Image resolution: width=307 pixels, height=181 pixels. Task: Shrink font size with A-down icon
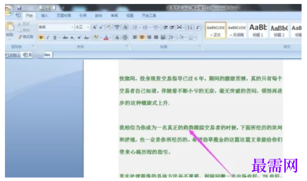click(101, 27)
